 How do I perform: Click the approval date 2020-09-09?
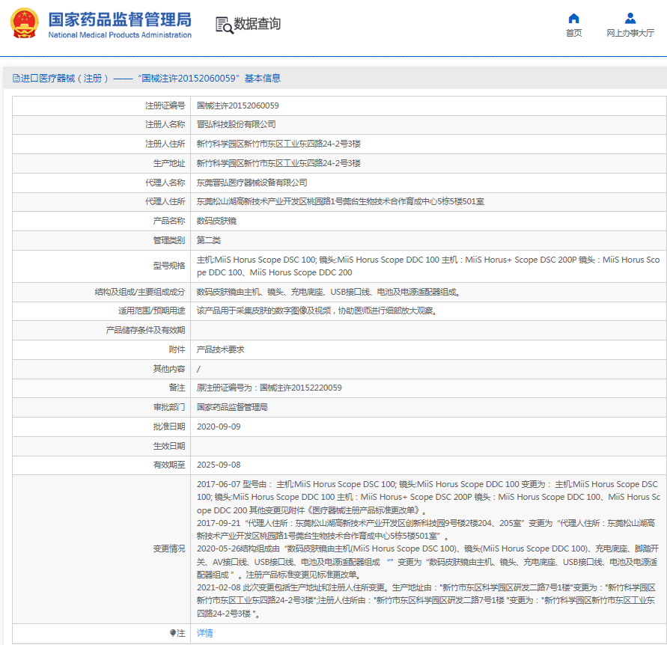(x=219, y=427)
